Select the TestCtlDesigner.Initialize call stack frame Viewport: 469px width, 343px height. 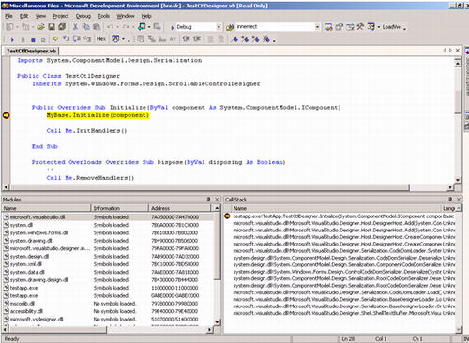pyautogui.click(x=340, y=216)
